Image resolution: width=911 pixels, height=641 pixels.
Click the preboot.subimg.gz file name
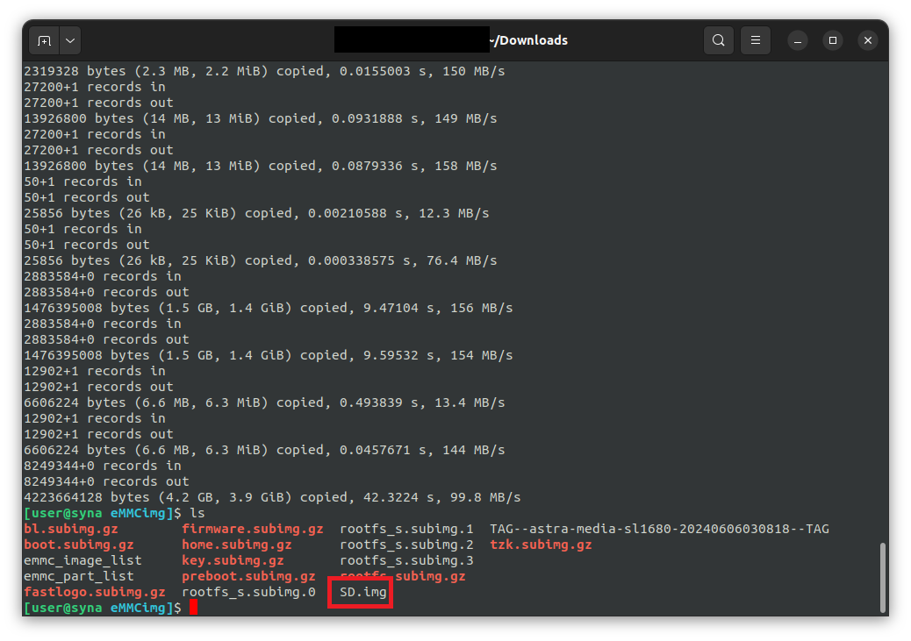(248, 576)
